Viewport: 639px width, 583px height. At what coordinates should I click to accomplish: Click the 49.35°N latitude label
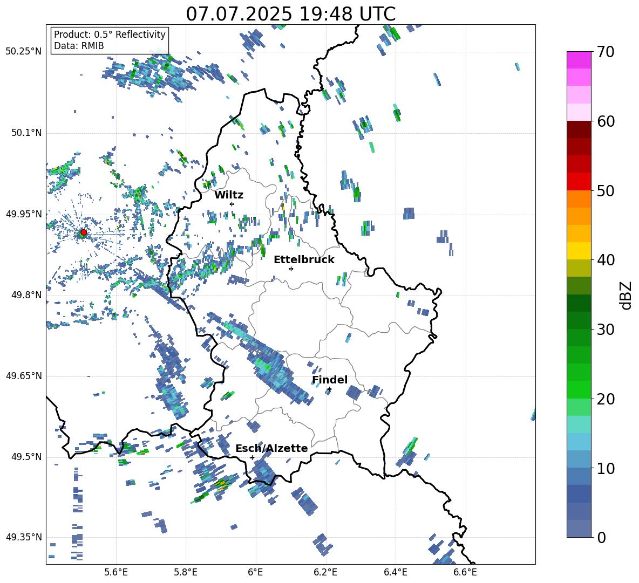[24, 537]
